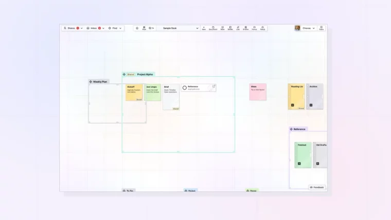This screenshot has height=220, width=391.
Task: Open the Reference link card
Action: 199,88
